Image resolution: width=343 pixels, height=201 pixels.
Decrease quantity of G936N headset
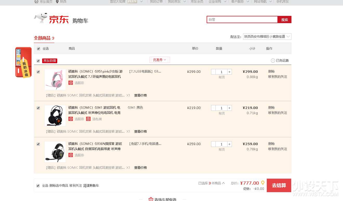coord(213,144)
